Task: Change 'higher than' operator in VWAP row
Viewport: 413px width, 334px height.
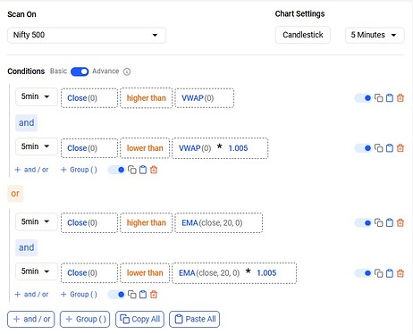Action: 147,98
